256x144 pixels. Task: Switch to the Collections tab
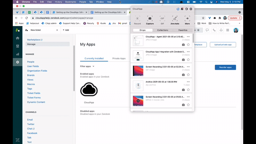[163, 30]
